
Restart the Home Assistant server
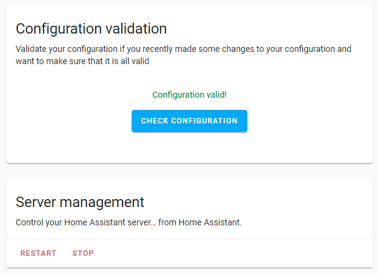point(38,253)
